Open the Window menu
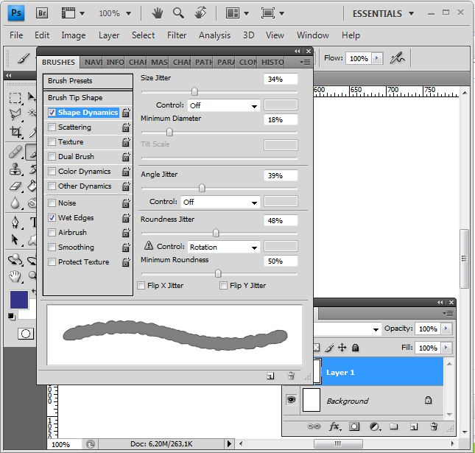475x453 pixels. (x=313, y=35)
